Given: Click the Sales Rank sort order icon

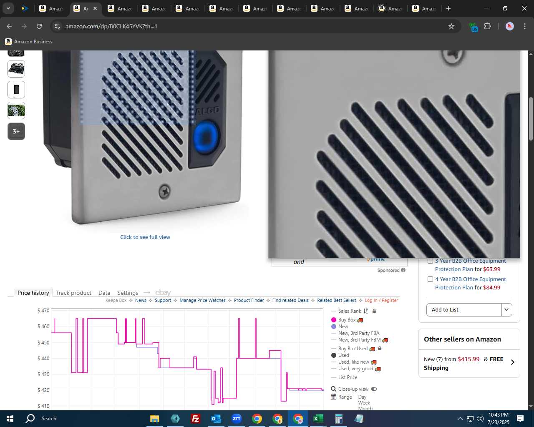Looking at the screenshot, I should [x=366, y=311].
